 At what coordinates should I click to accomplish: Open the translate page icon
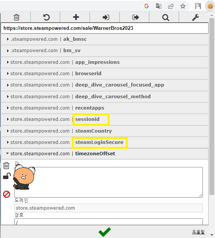(159, 6)
